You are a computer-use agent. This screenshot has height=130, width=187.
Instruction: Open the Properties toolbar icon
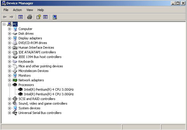pyautogui.click(x=39, y=17)
